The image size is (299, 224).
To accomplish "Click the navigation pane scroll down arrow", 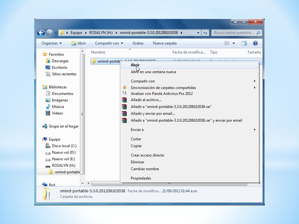I will [x=82, y=184].
